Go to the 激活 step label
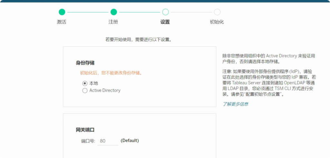Image resolution: width=330 pixels, height=158 pixels. point(62,22)
